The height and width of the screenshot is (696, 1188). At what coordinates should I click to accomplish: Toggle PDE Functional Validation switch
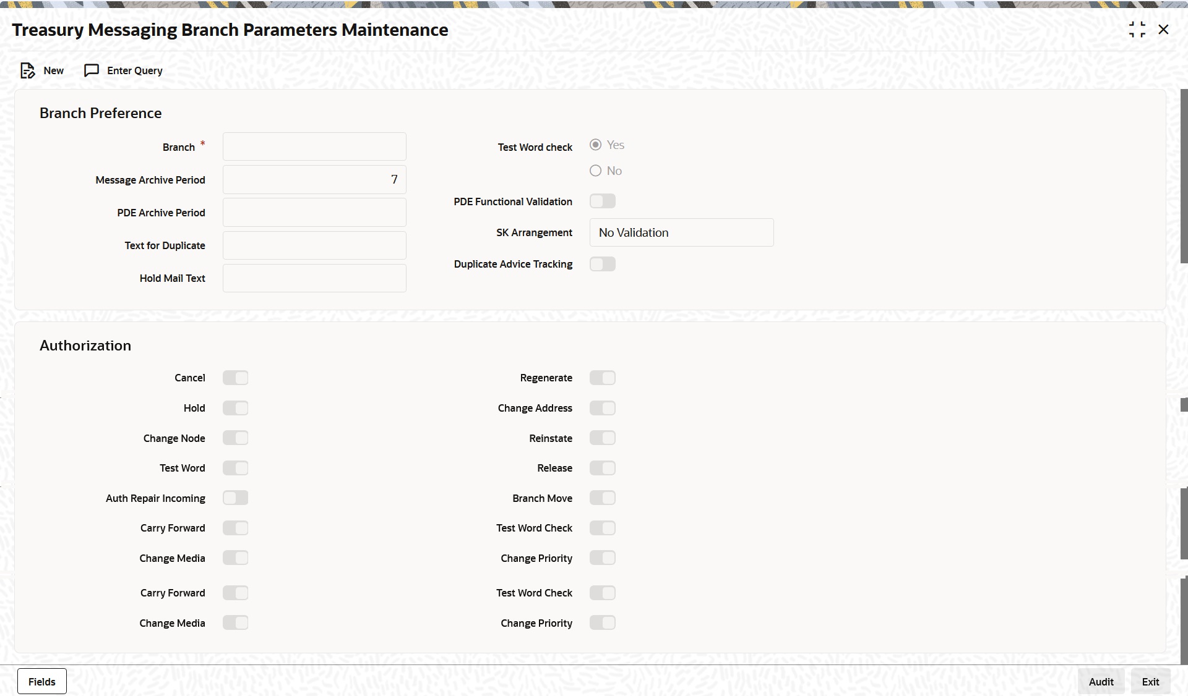pos(602,202)
